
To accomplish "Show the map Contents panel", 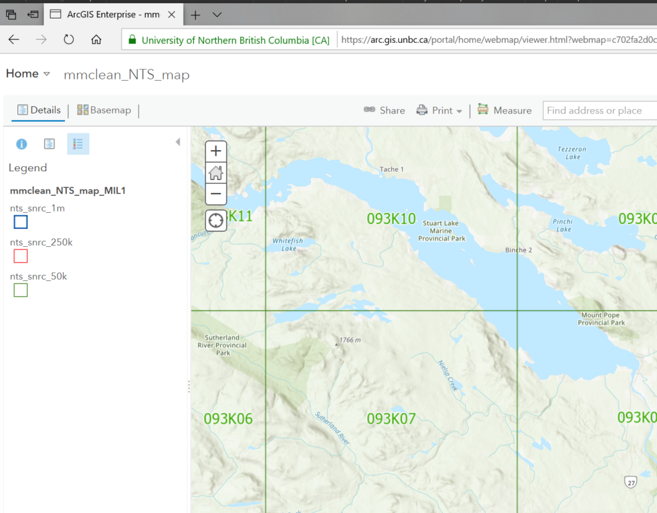I will point(49,144).
